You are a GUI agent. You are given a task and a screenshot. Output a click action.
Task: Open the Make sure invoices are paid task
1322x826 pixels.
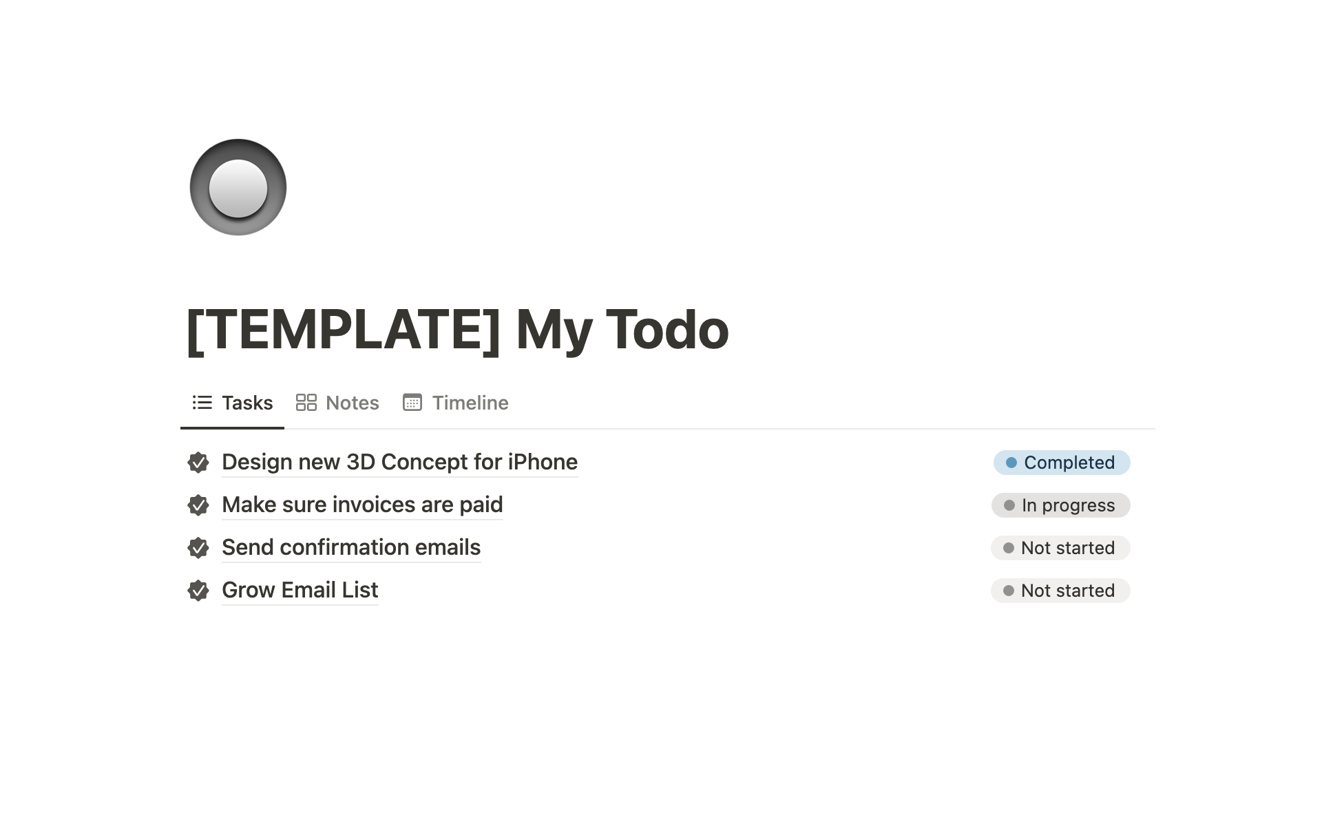[362, 505]
